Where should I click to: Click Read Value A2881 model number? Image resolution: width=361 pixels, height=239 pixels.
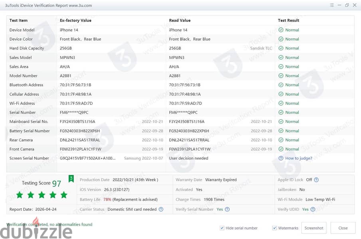tap(175, 76)
